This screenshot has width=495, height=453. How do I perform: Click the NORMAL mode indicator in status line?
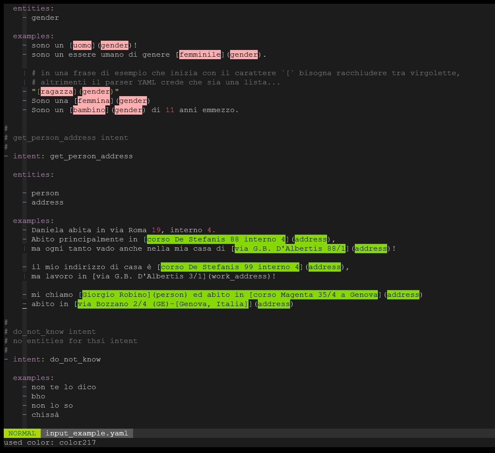click(x=22, y=433)
